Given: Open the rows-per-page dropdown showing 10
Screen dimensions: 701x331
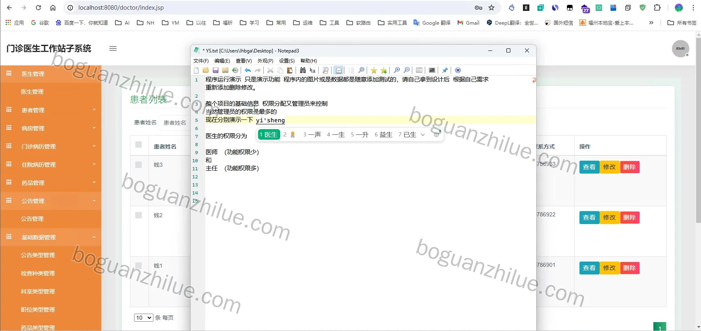Looking at the screenshot, I should coord(143,318).
